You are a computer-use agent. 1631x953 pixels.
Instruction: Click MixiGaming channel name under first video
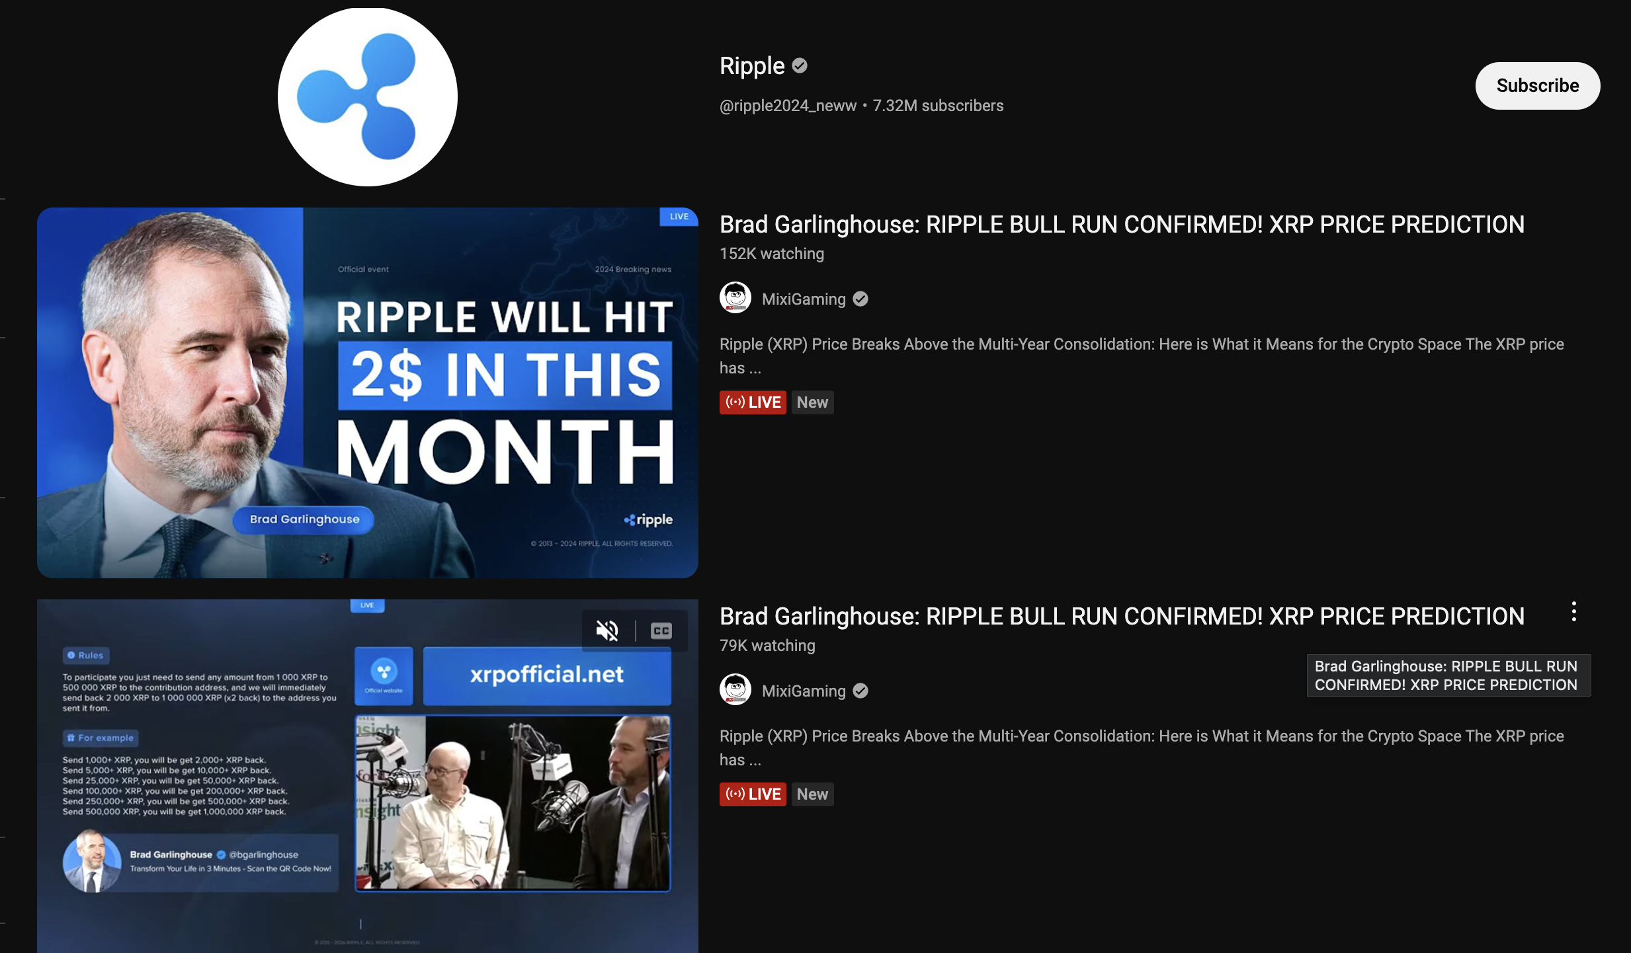coord(803,299)
